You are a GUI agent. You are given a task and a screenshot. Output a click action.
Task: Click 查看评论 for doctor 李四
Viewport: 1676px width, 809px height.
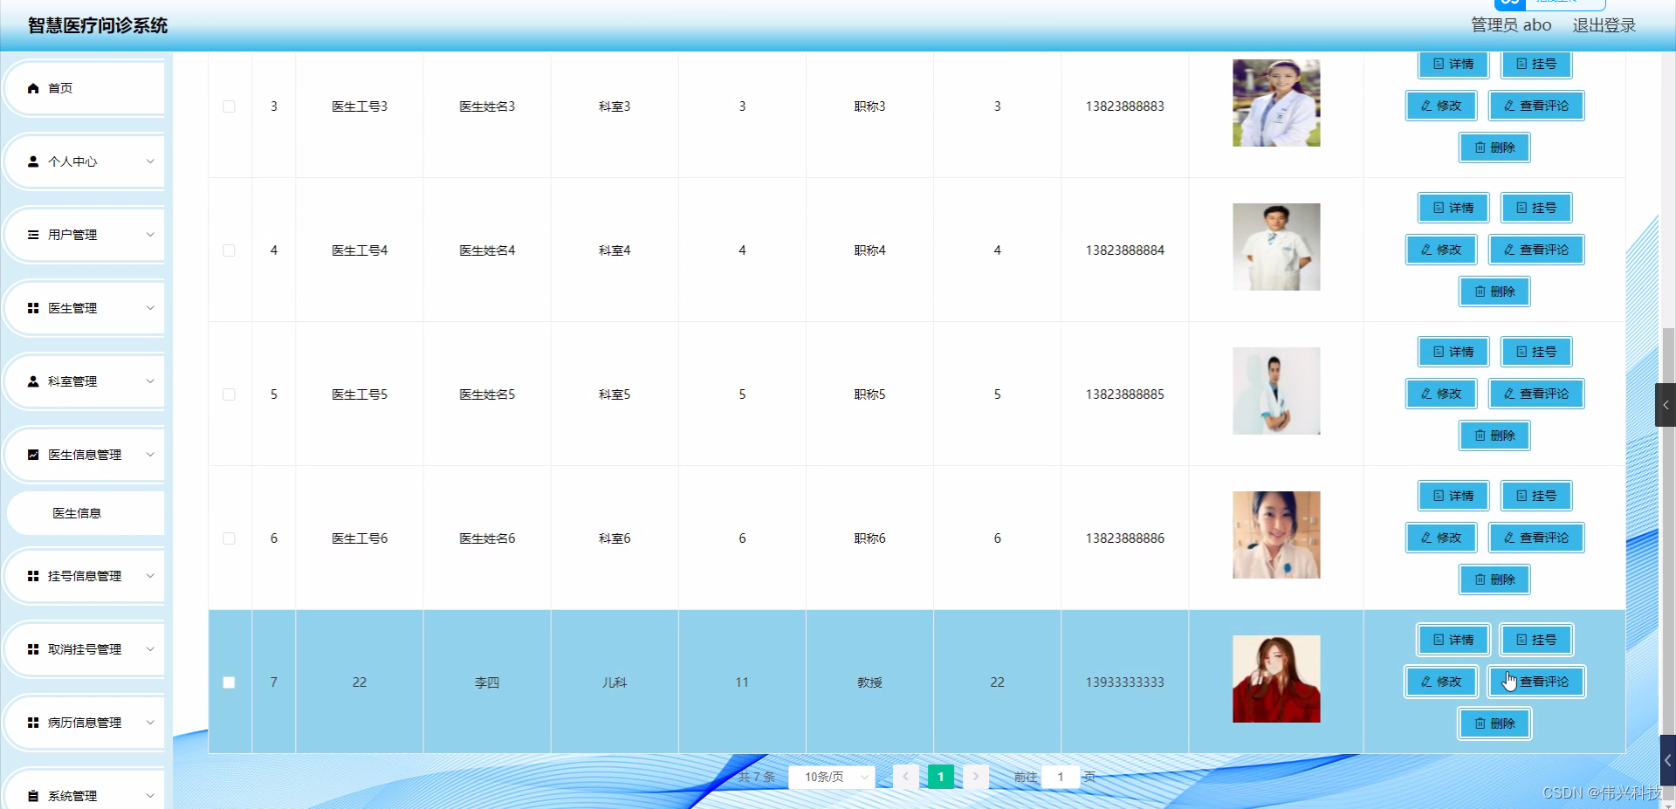1536,682
